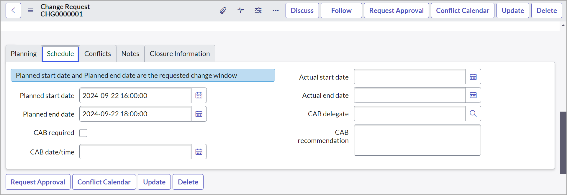Click the blue requested change window banner
The width and height of the screenshot is (567, 195).
click(143, 75)
